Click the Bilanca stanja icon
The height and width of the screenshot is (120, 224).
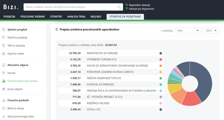coord(4,108)
